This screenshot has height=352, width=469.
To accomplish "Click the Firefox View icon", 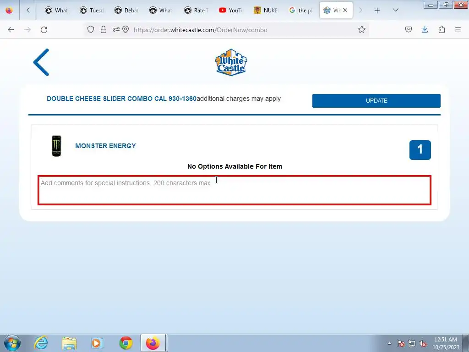I will pyautogui.click(x=9, y=10).
